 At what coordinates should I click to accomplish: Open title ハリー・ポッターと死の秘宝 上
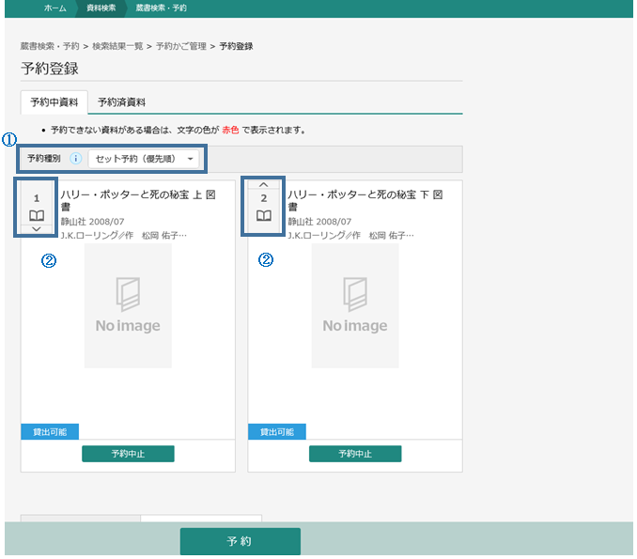point(138,201)
